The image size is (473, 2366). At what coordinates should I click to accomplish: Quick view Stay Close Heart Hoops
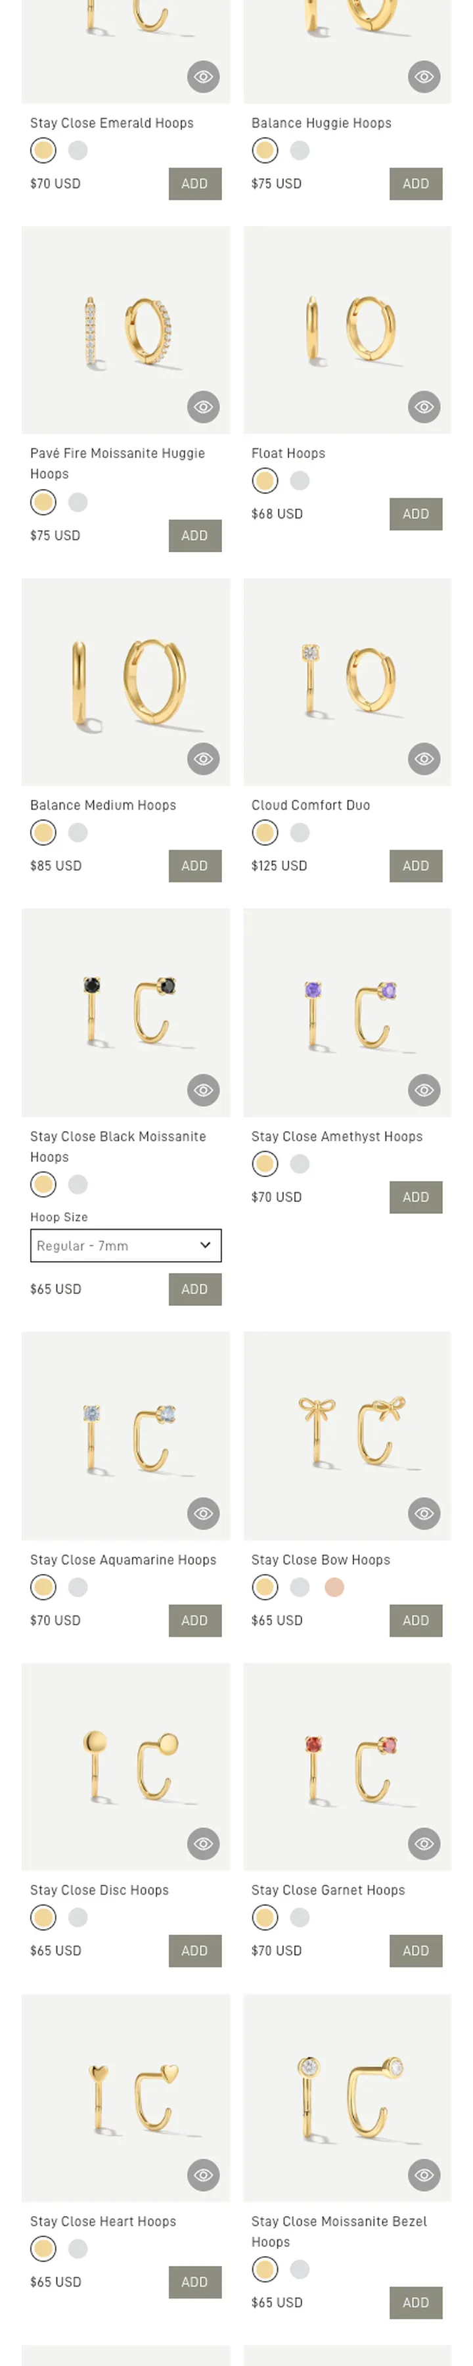(x=203, y=2175)
